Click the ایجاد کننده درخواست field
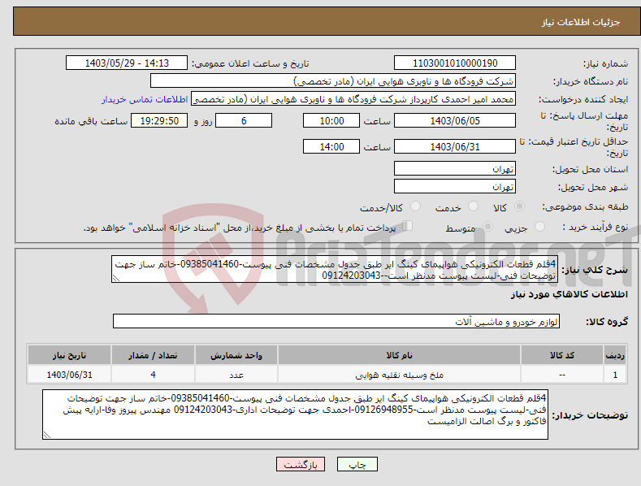The image size is (641, 486). (353, 99)
